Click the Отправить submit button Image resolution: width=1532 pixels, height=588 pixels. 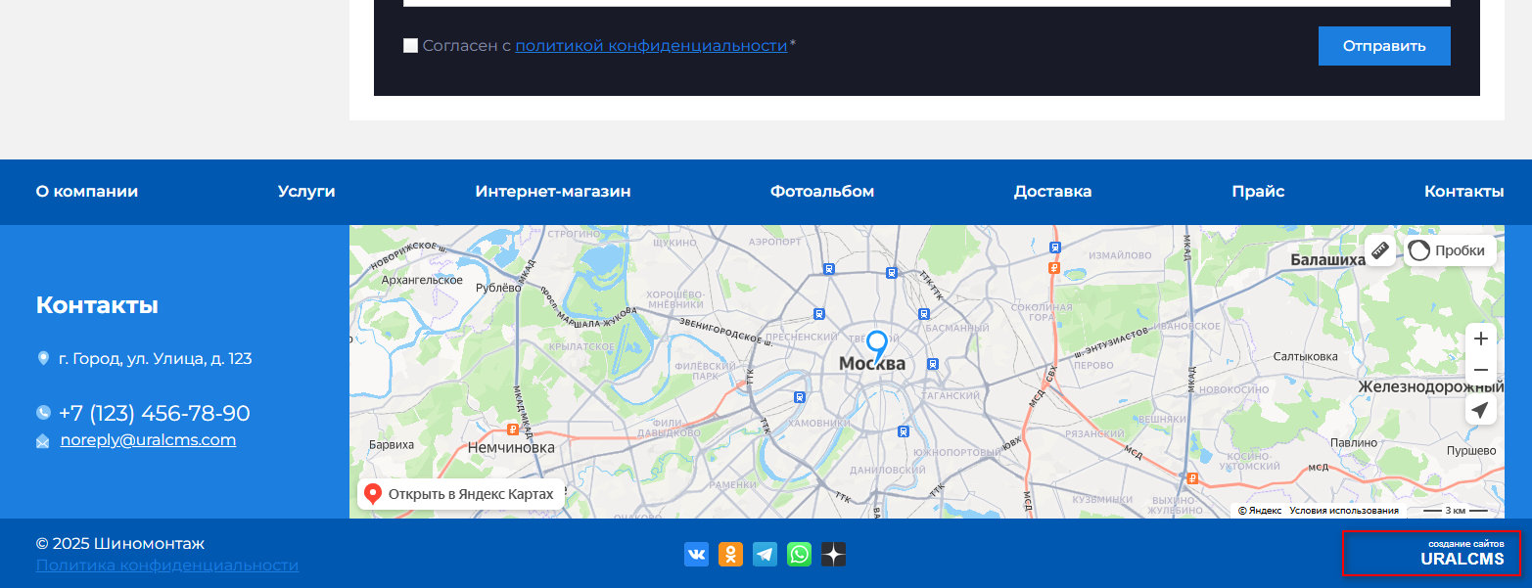coord(1384,46)
